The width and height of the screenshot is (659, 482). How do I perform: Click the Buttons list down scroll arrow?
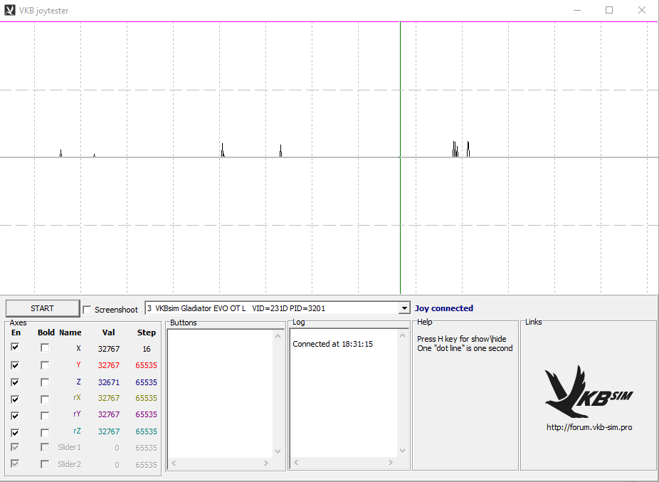point(278,451)
